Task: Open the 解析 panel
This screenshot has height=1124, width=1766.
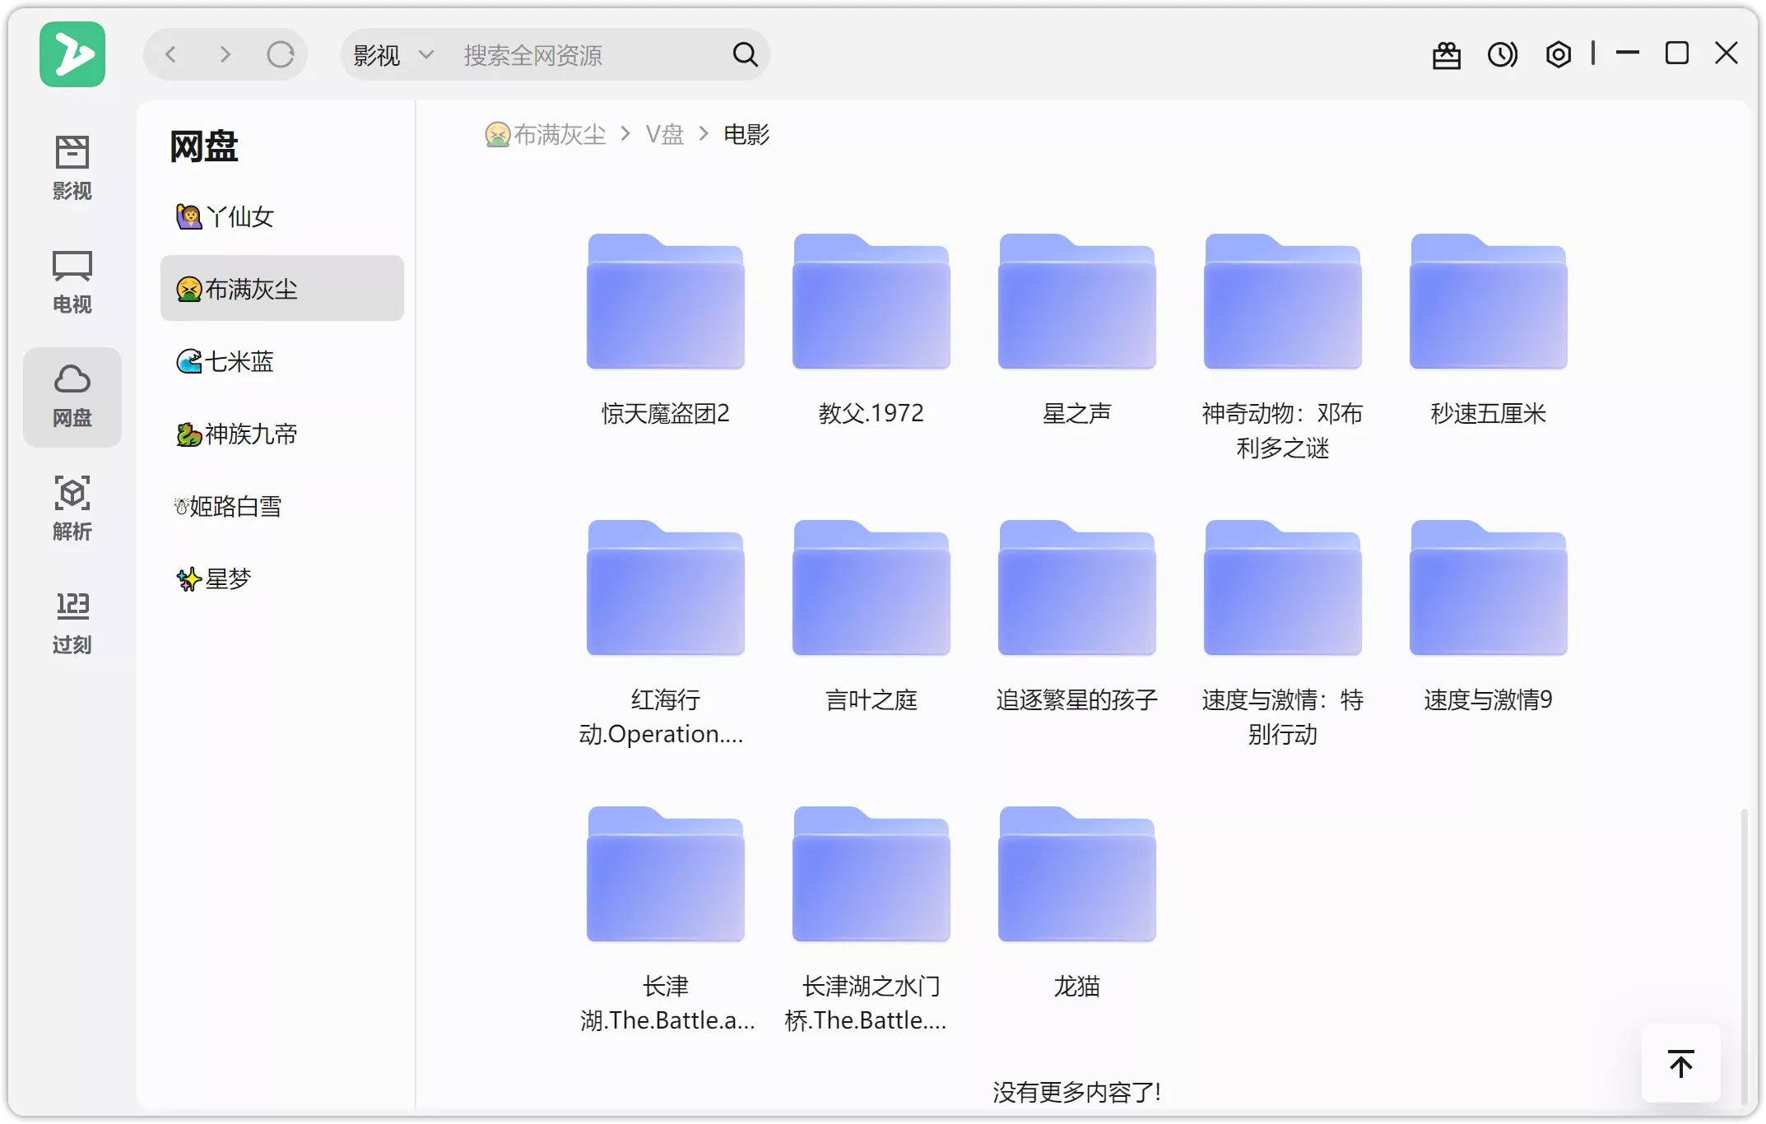Action: [72, 507]
